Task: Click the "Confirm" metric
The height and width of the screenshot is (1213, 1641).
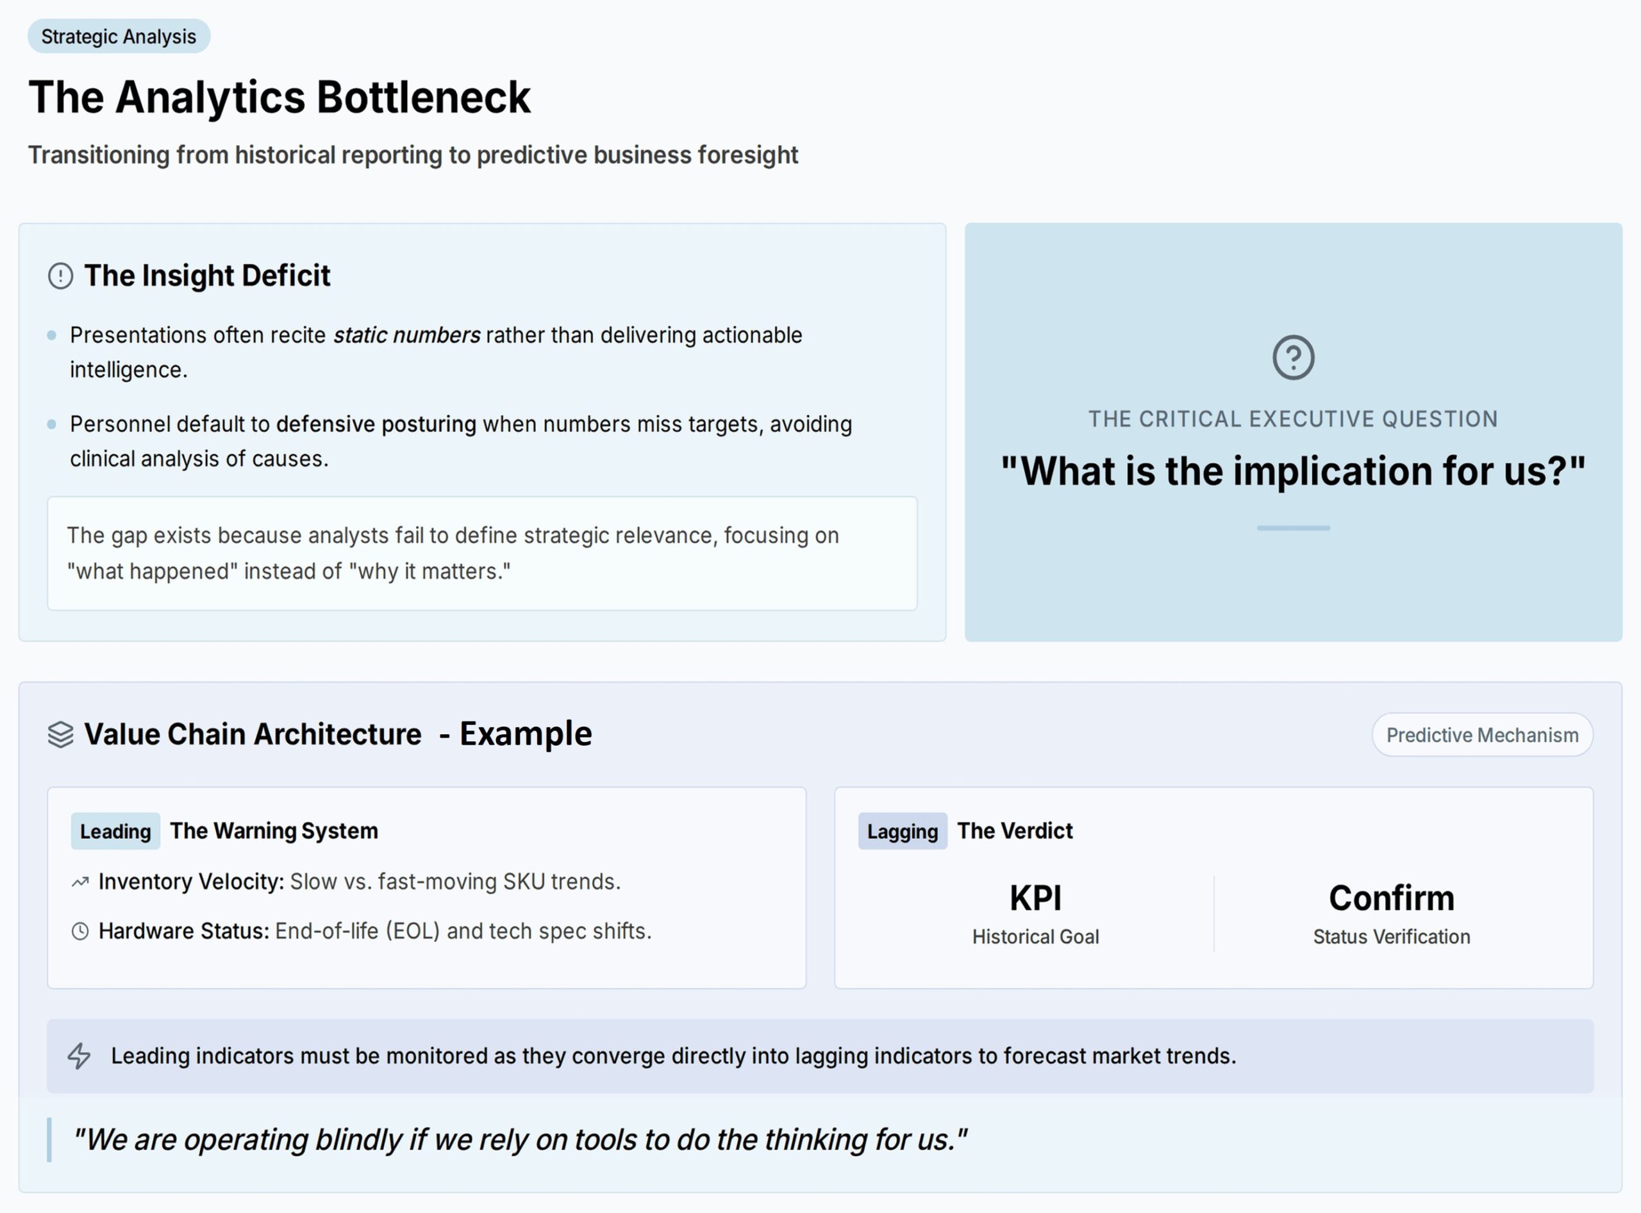Action: pos(1391,898)
